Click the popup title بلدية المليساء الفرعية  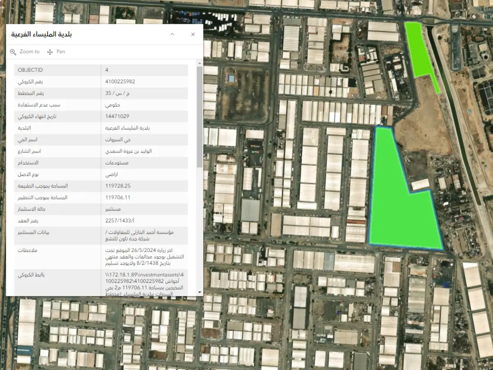[41, 35]
